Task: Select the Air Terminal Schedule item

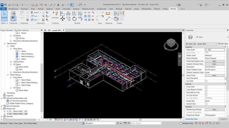Action: 18,101
